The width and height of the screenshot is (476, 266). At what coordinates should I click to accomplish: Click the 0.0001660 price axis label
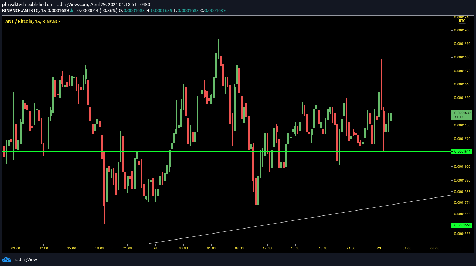point(463,84)
